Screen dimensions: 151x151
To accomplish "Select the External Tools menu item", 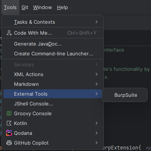I will pyautogui.click(x=52, y=94).
